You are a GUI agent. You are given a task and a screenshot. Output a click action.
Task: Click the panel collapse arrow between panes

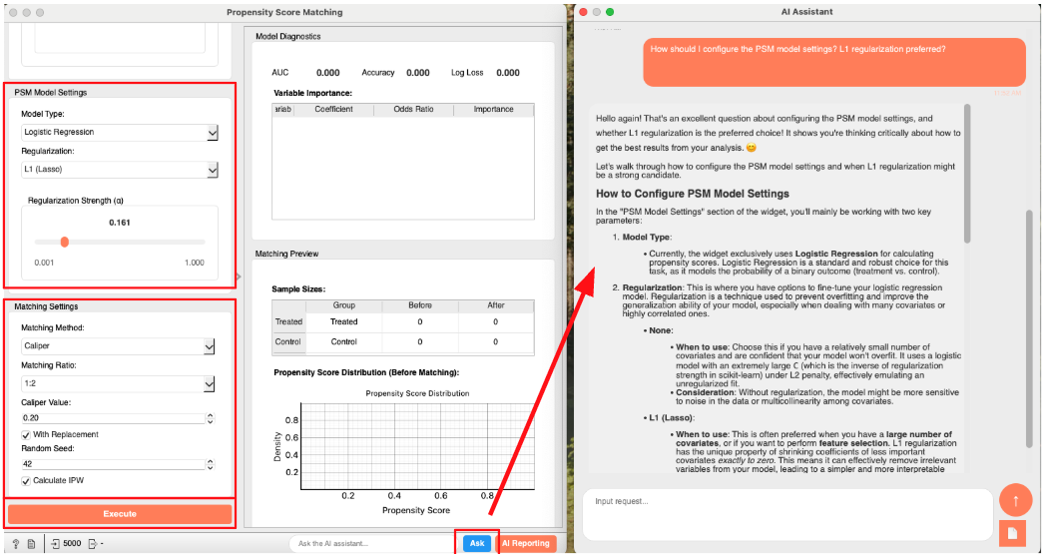[x=238, y=277]
